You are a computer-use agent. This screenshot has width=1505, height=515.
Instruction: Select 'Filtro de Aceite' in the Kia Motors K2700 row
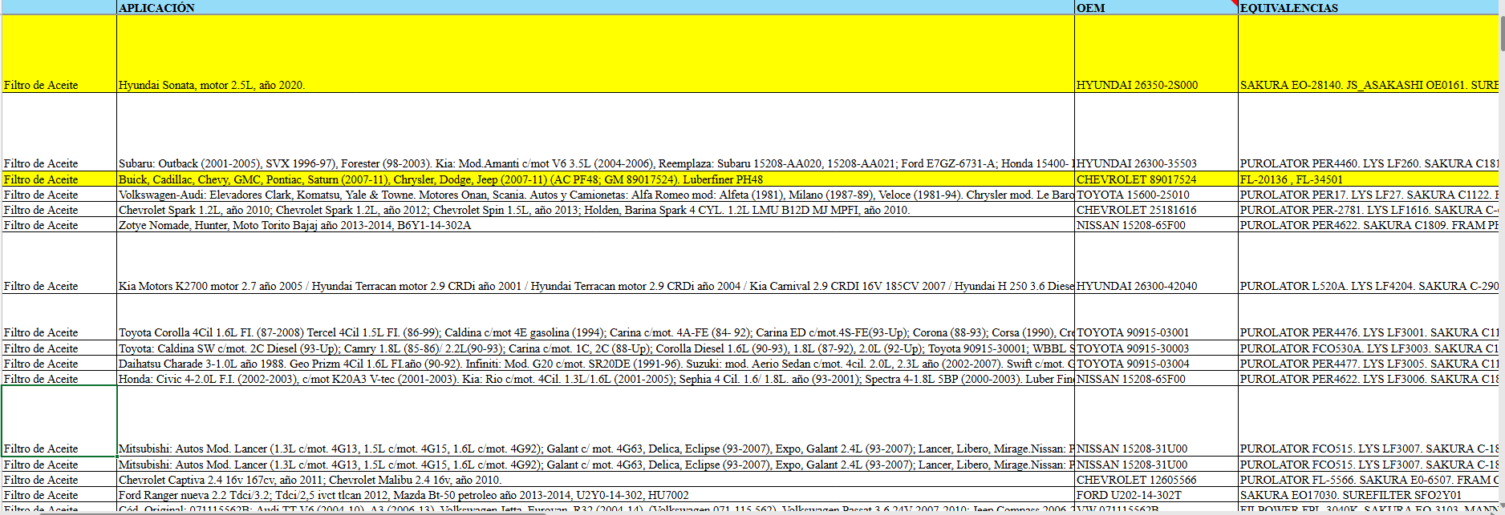tap(59, 264)
